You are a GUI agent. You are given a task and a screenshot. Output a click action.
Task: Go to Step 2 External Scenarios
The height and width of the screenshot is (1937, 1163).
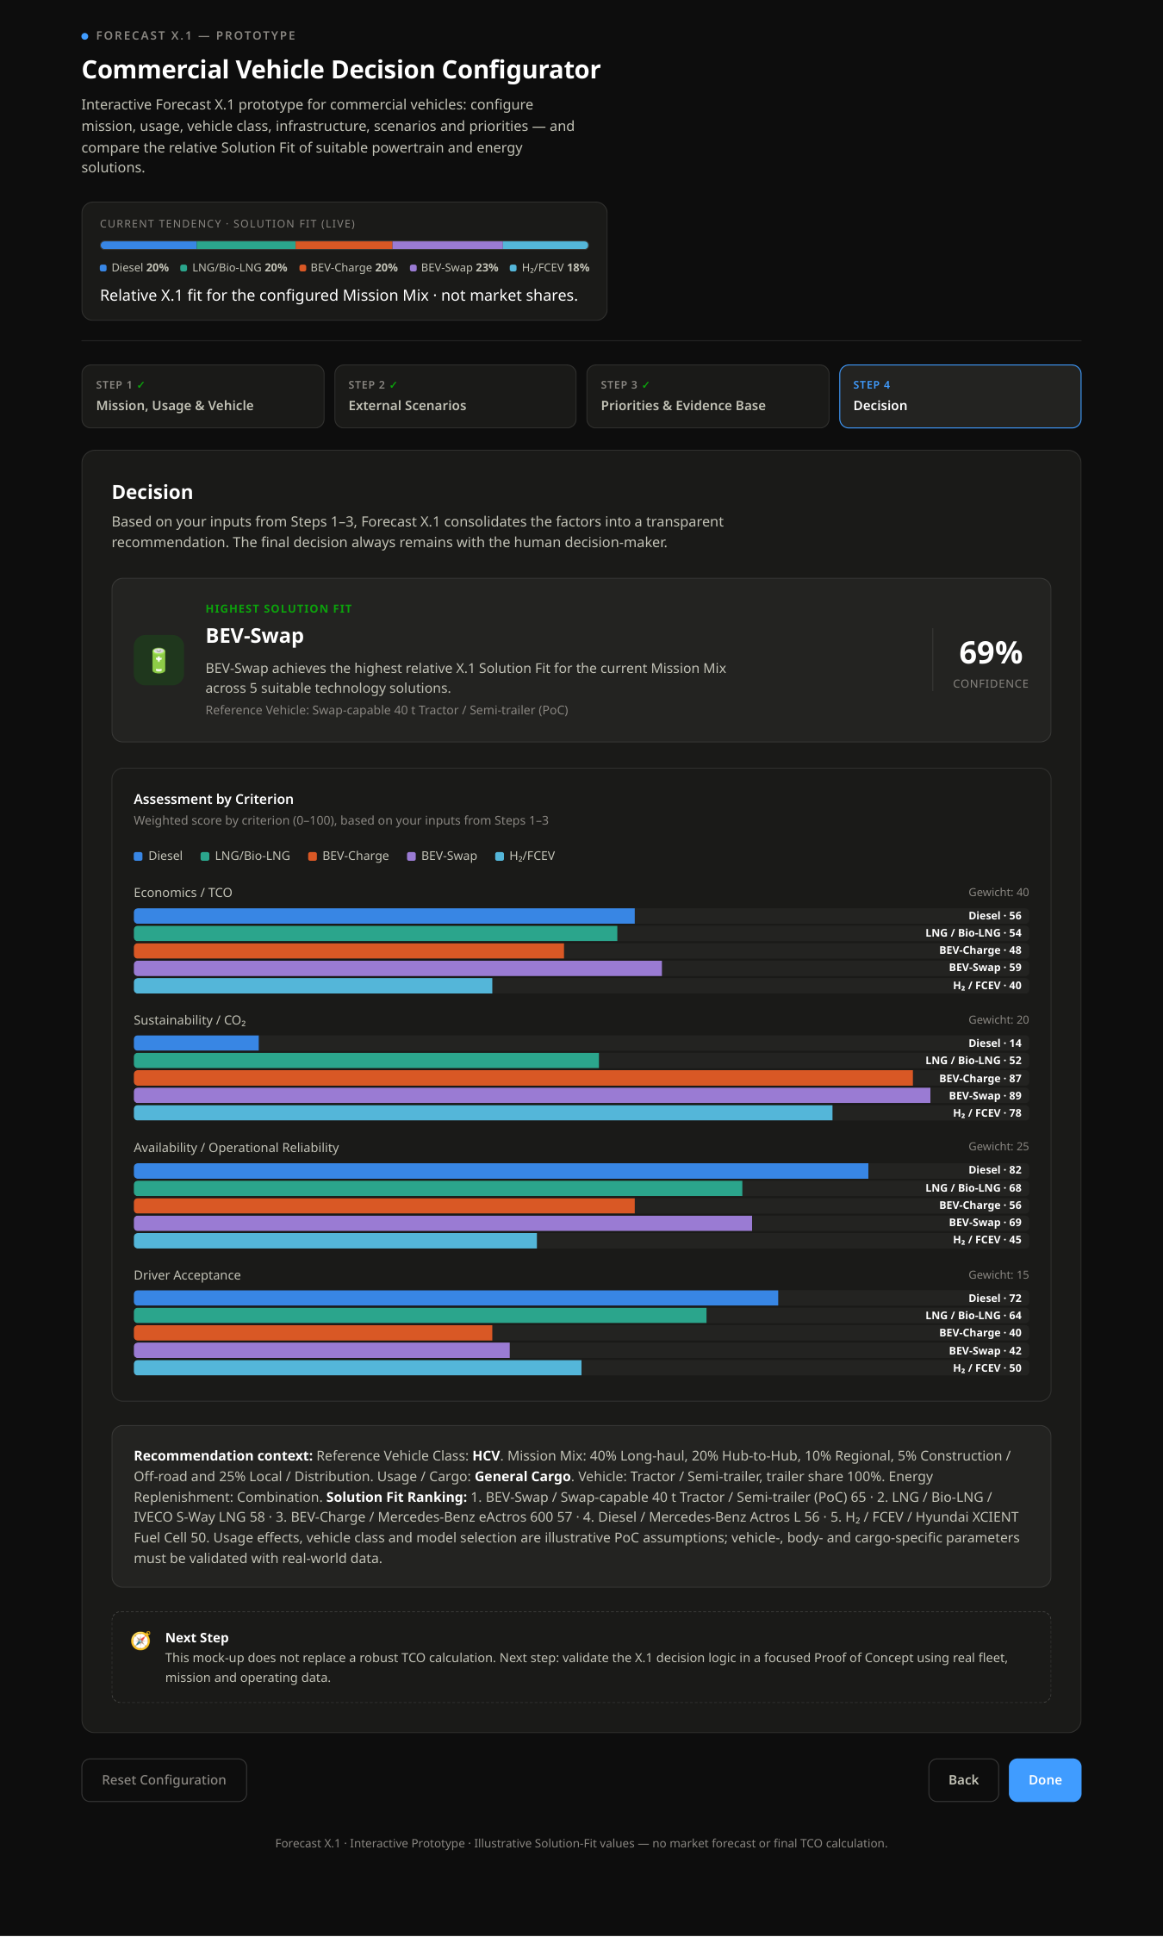click(x=455, y=396)
